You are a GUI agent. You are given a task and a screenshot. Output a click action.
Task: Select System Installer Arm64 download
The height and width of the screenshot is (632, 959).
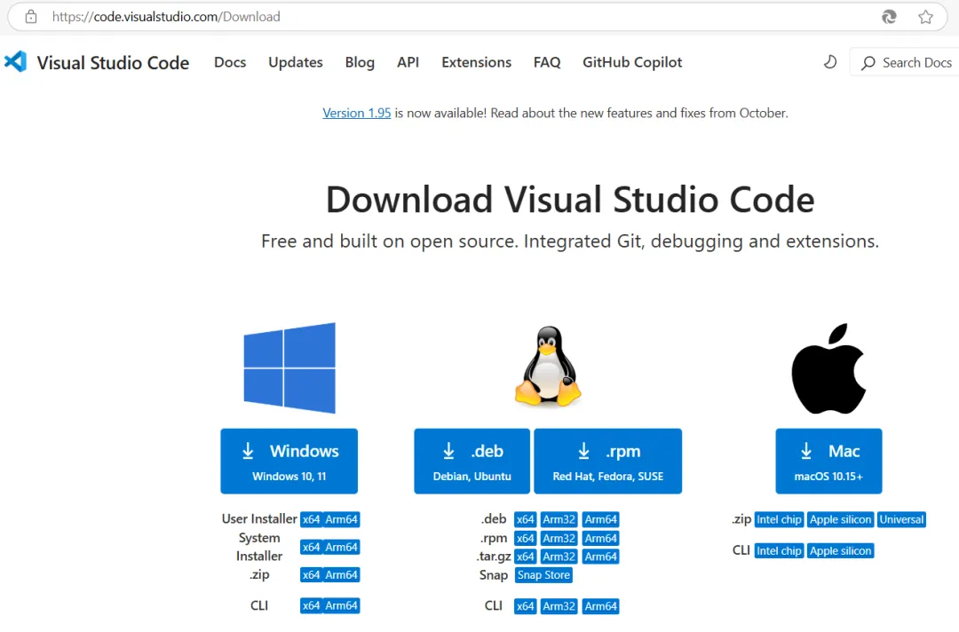[x=341, y=547]
